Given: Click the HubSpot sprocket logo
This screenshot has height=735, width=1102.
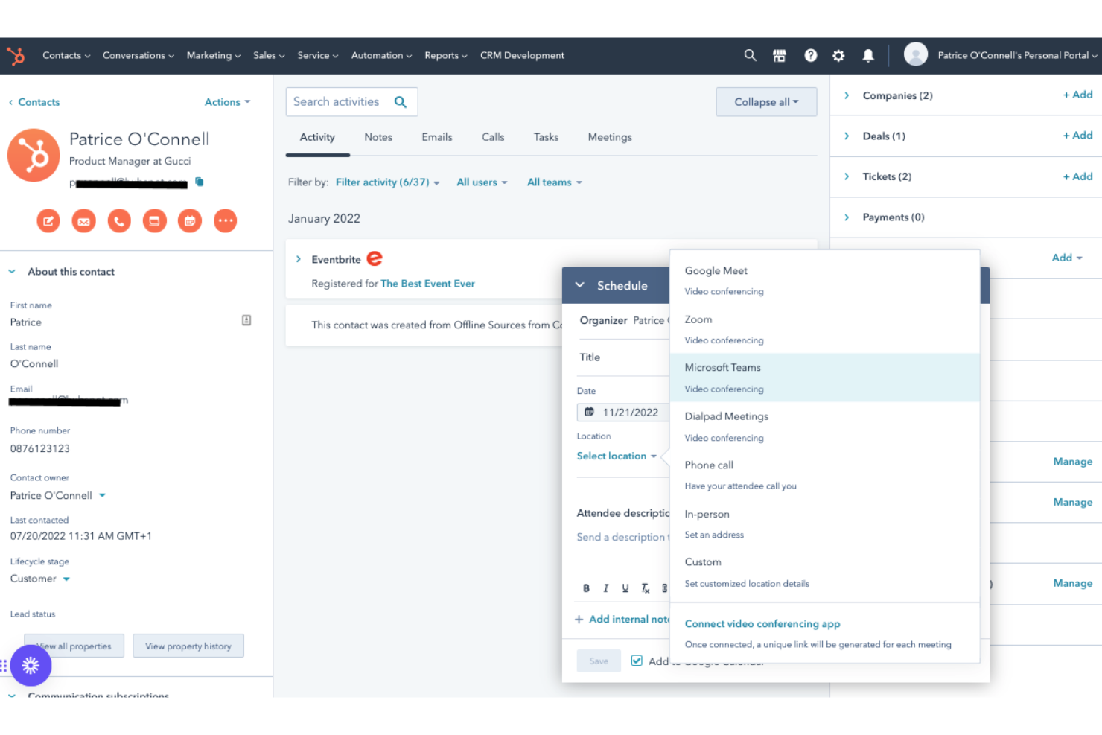Looking at the screenshot, I should coord(16,56).
